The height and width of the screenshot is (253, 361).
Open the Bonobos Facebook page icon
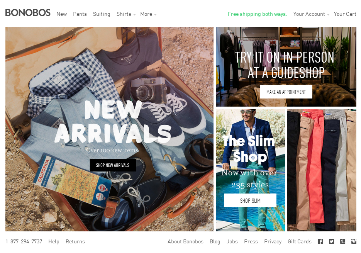click(x=320, y=241)
